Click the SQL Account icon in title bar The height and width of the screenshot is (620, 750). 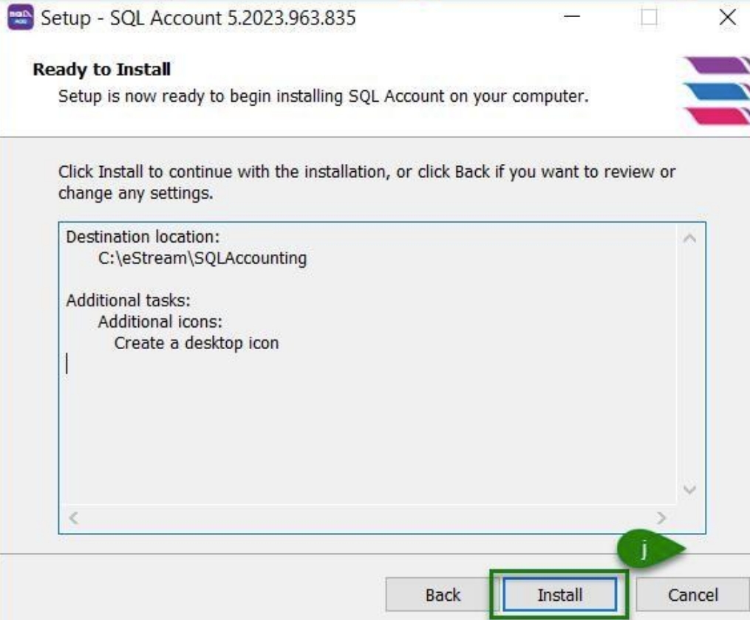[x=20, y=18]
